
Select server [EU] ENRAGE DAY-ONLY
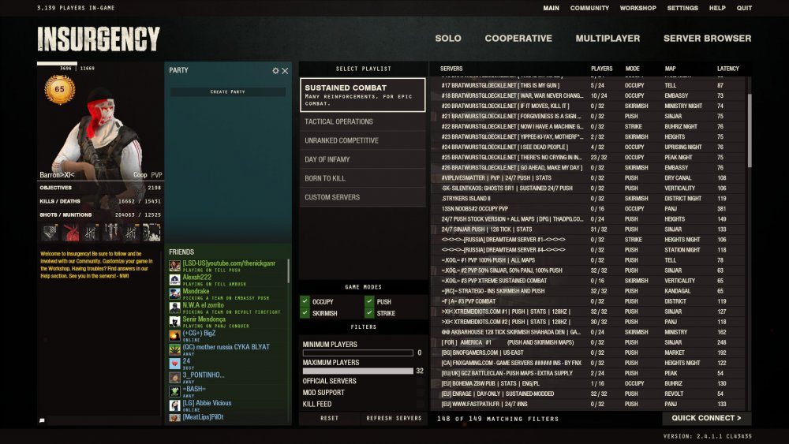588,394
